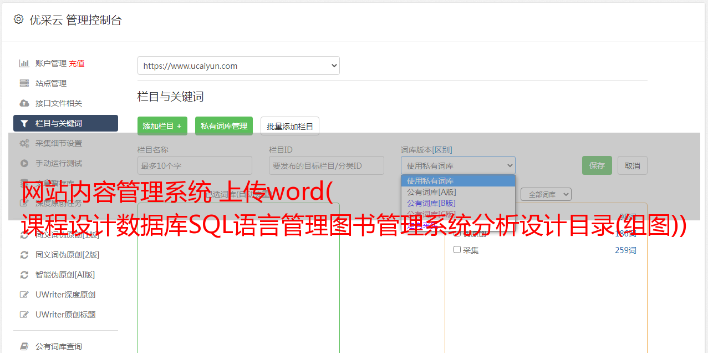The width and height of the screenshot is (708, 353).
Task: Click the gears icon for 采集细节设置
Action: pos(24,143)
